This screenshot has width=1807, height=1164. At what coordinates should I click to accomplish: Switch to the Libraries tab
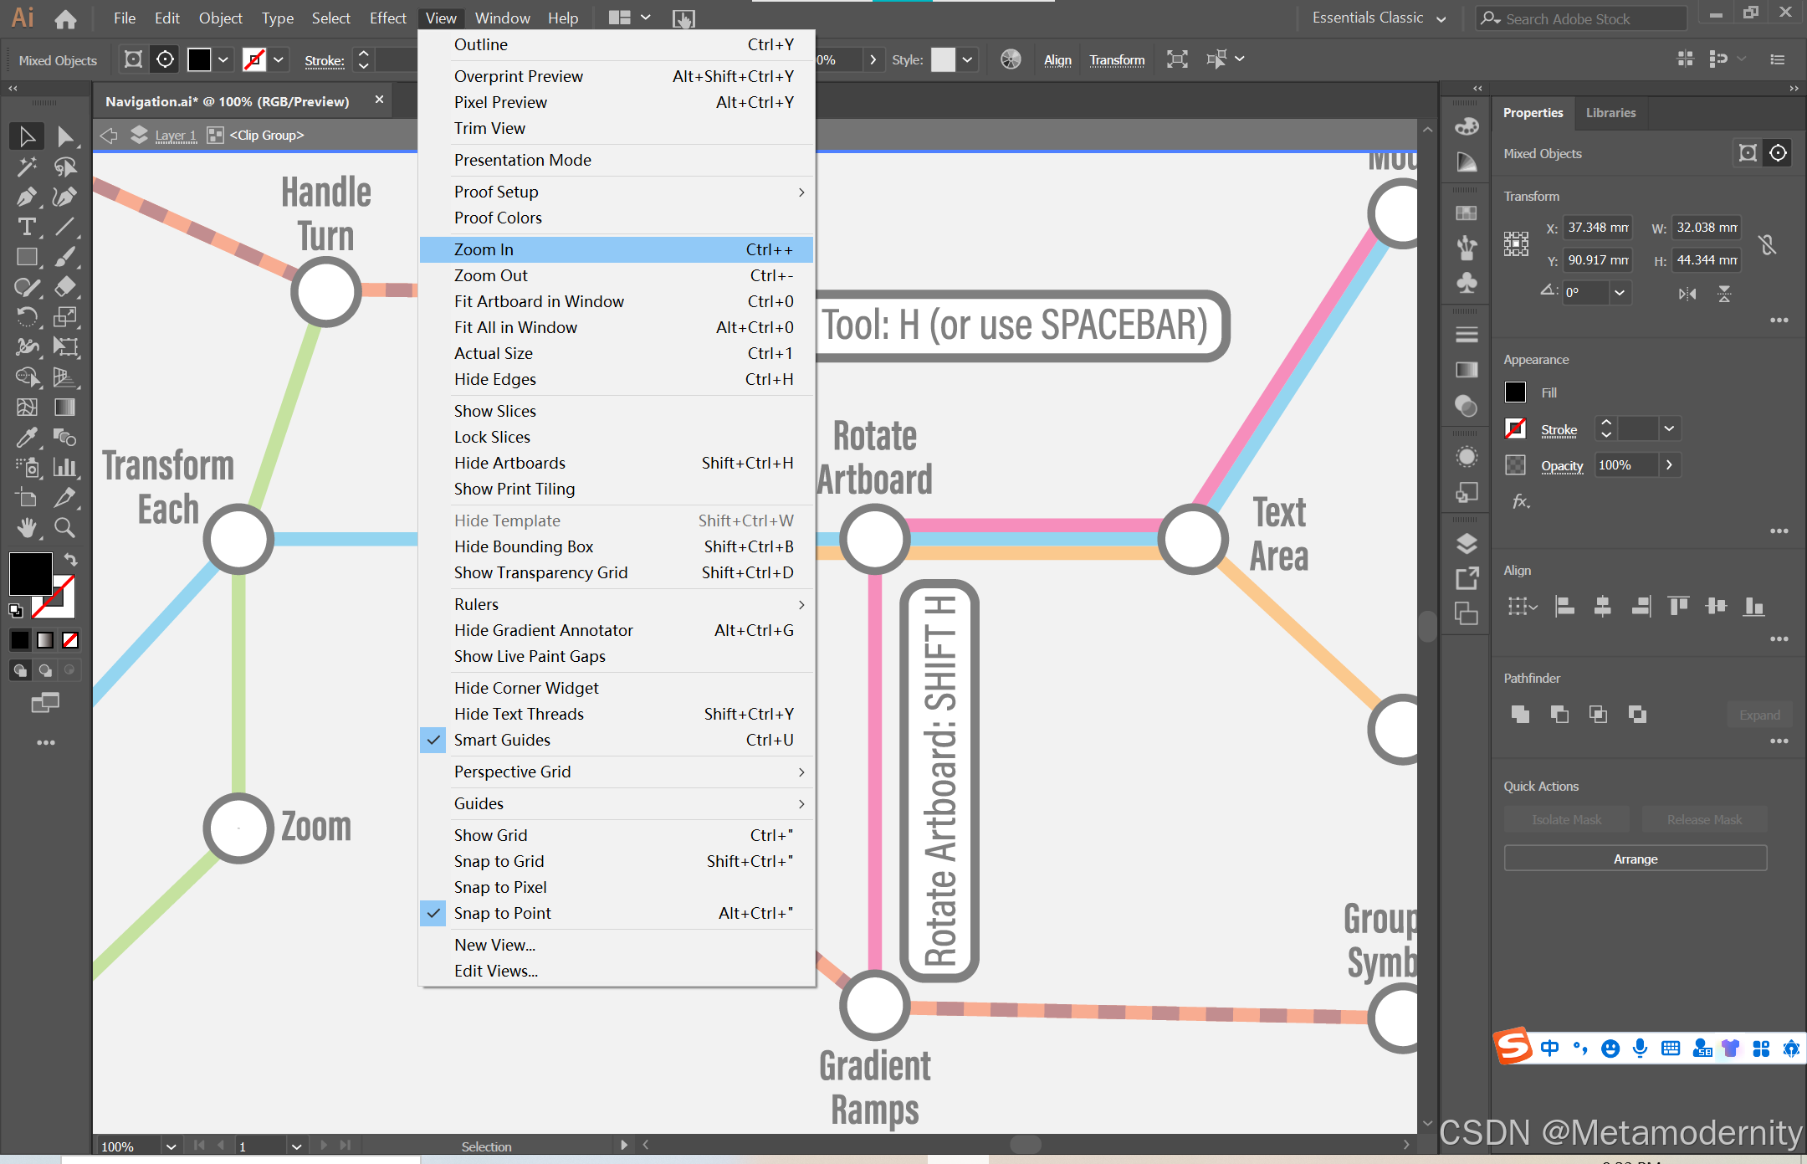click(1610, 113)
